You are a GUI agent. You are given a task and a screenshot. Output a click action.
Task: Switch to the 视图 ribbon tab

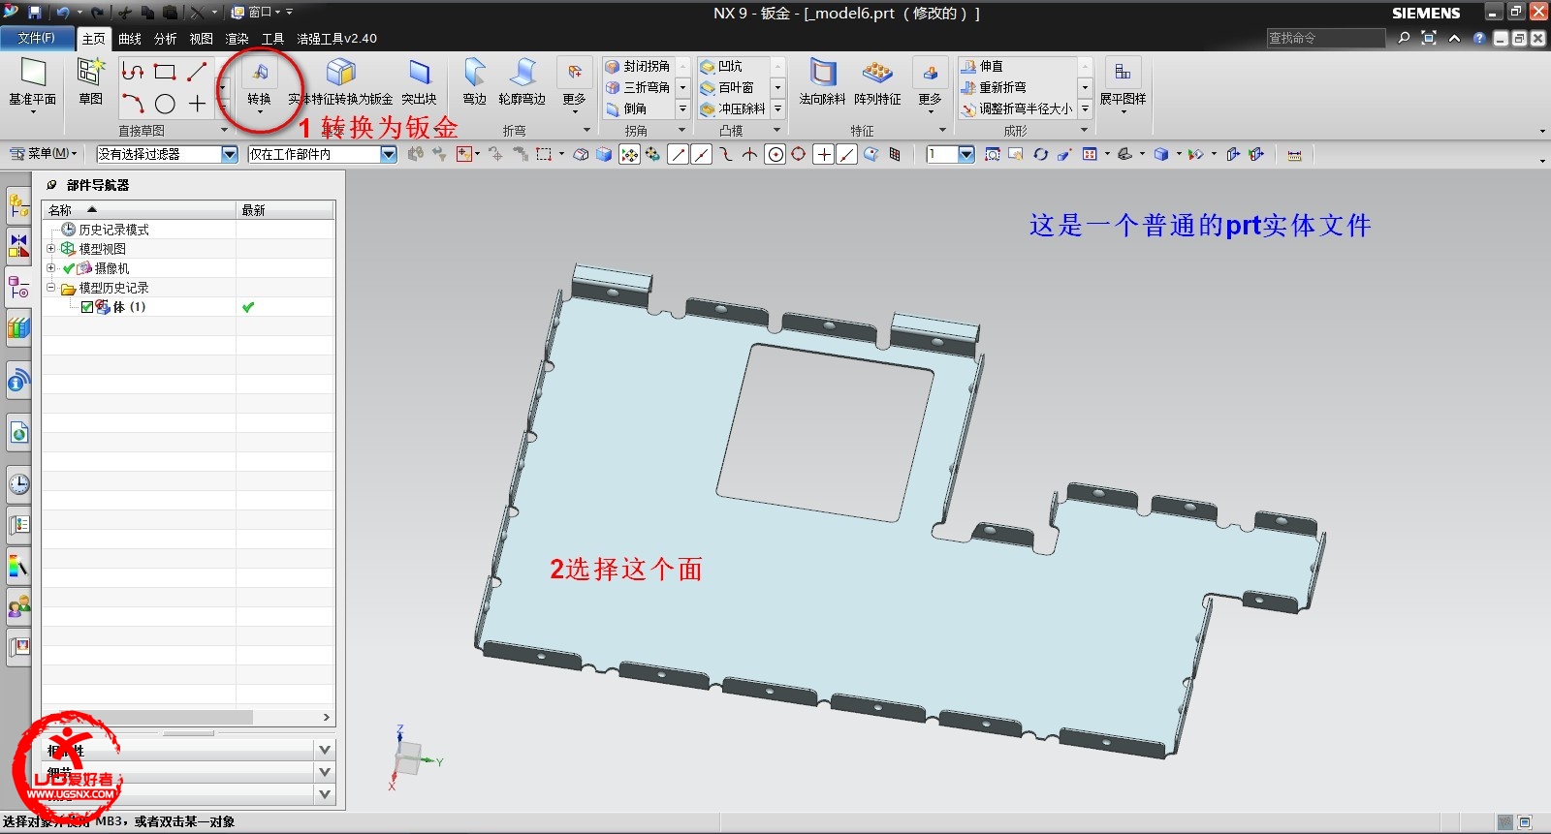click(202, 39)
